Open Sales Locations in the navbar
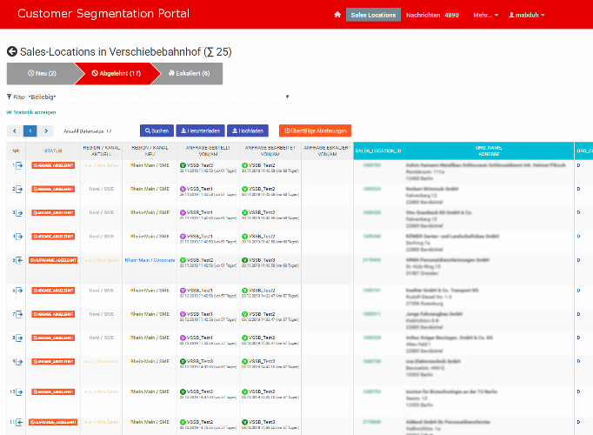 point(373,16)
